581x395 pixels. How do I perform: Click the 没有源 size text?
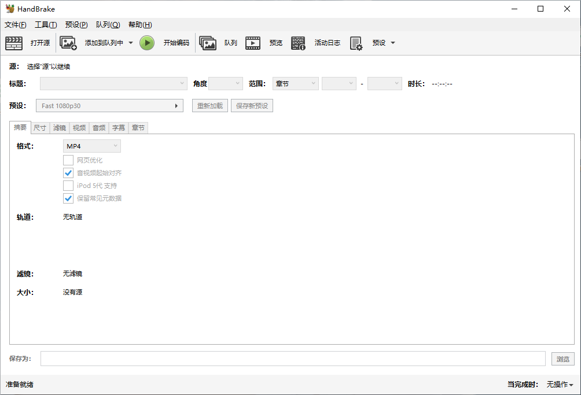[73, 292]
